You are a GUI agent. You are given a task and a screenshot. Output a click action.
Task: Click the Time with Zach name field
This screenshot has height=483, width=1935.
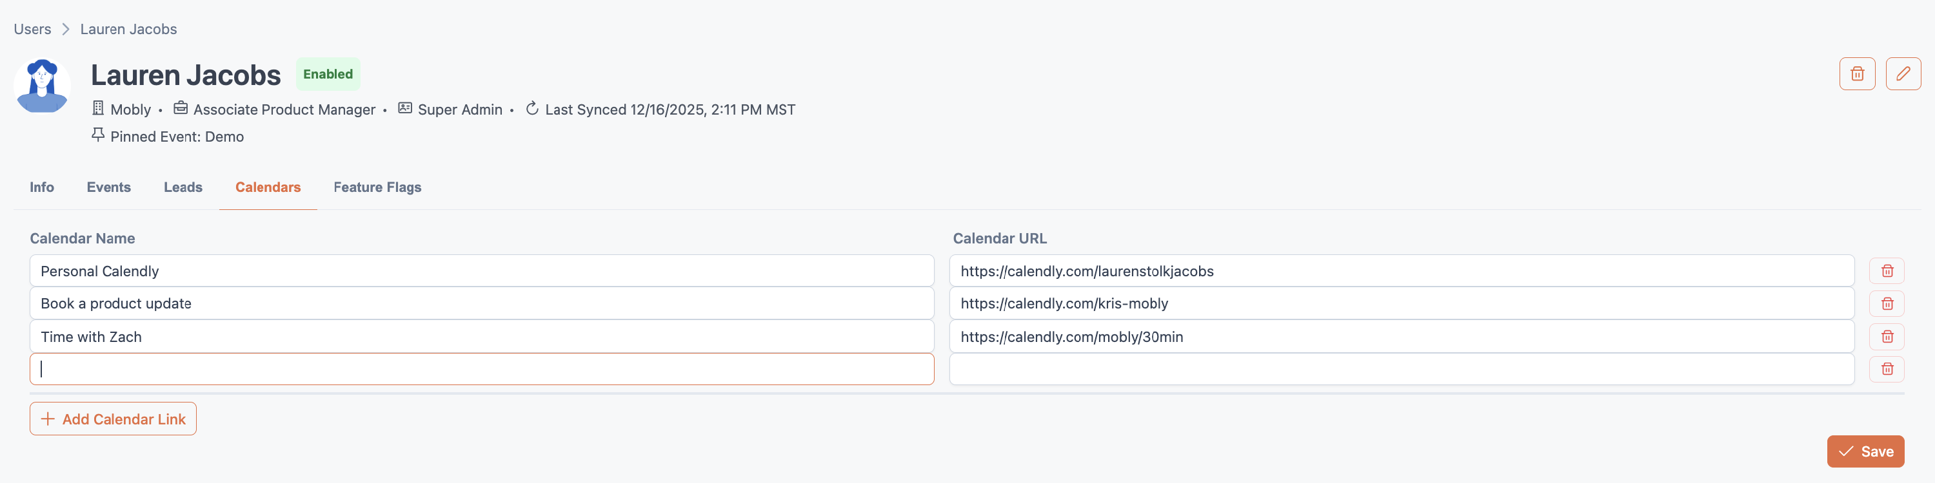coord(481,337)
